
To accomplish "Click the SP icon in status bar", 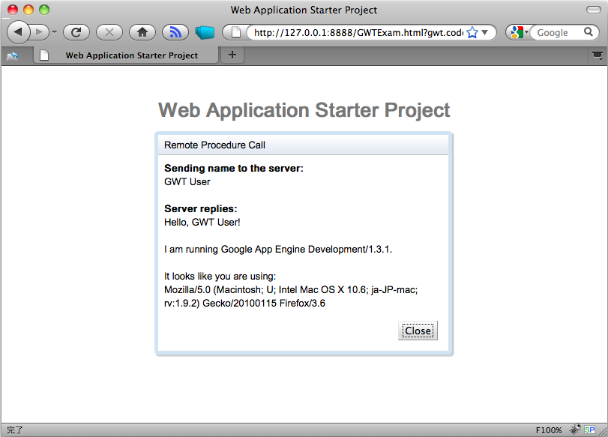I will [x=589, y=430].
